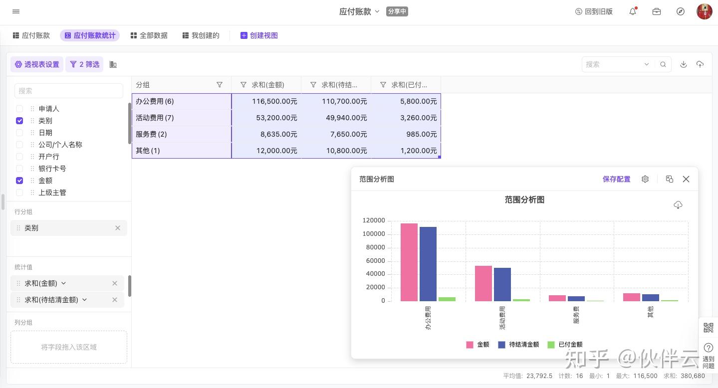This screenshot has height=388, width=718.
Task: Click the 1,200.00元 cell
Action: 406,151
